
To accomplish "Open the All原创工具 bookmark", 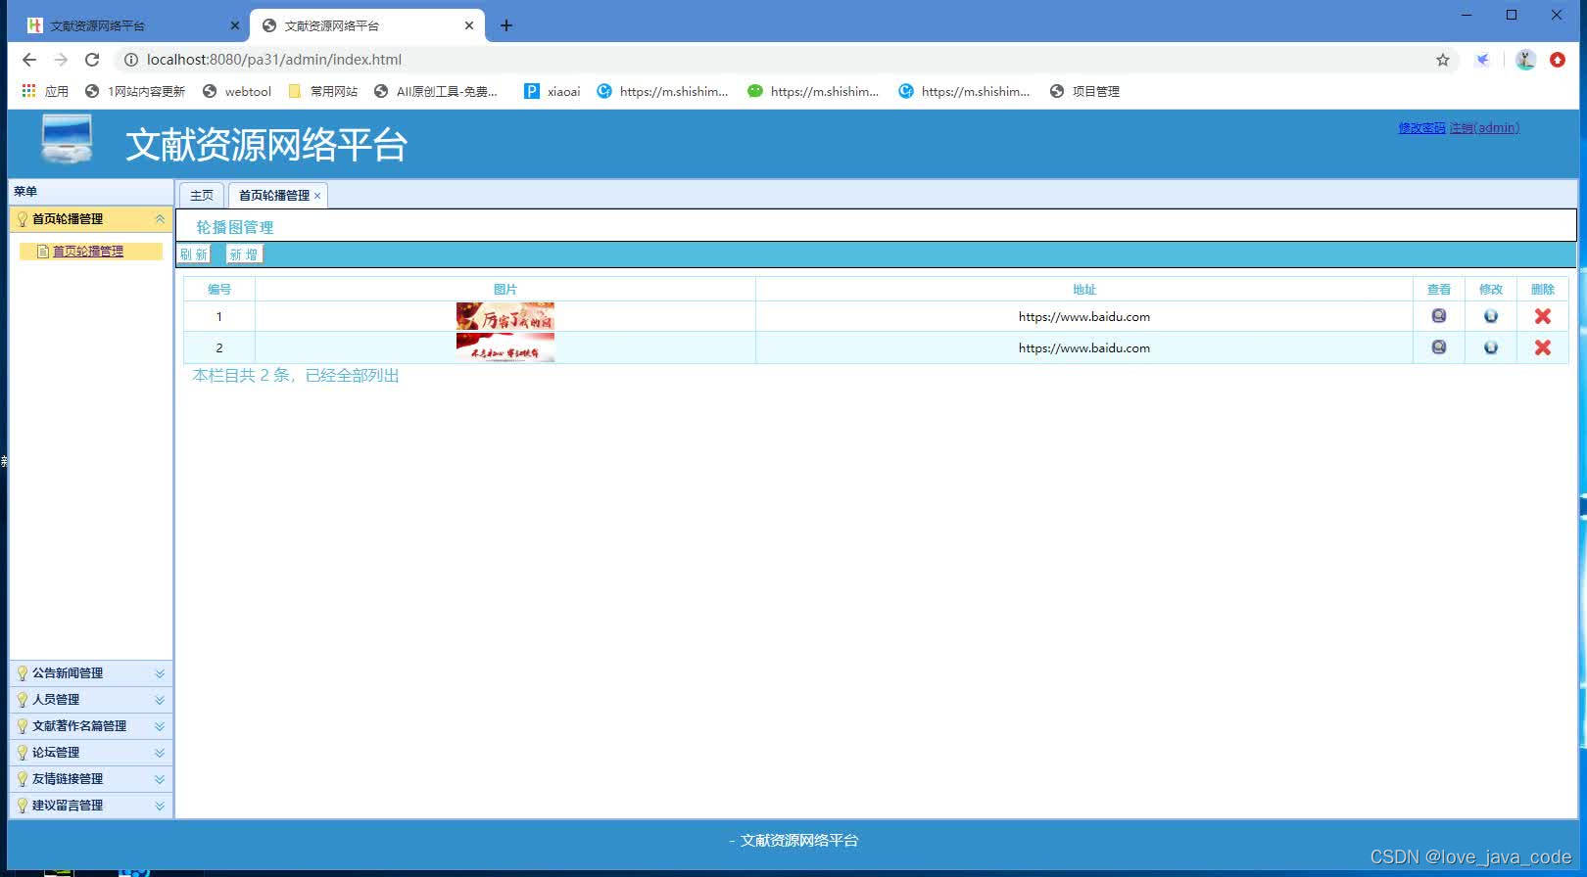I will coord(436,91).
